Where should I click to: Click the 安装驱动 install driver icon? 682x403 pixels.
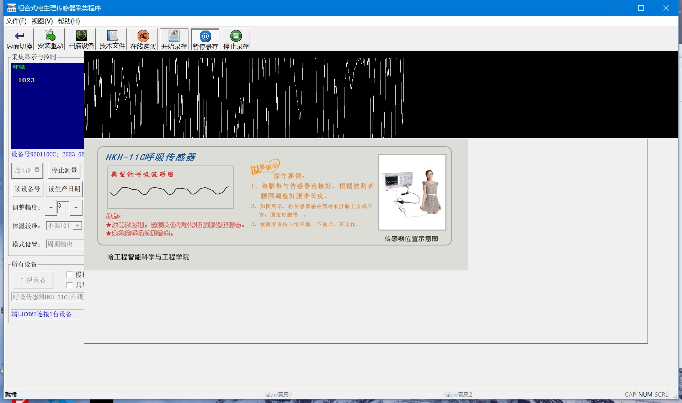(x=50, y=36)
